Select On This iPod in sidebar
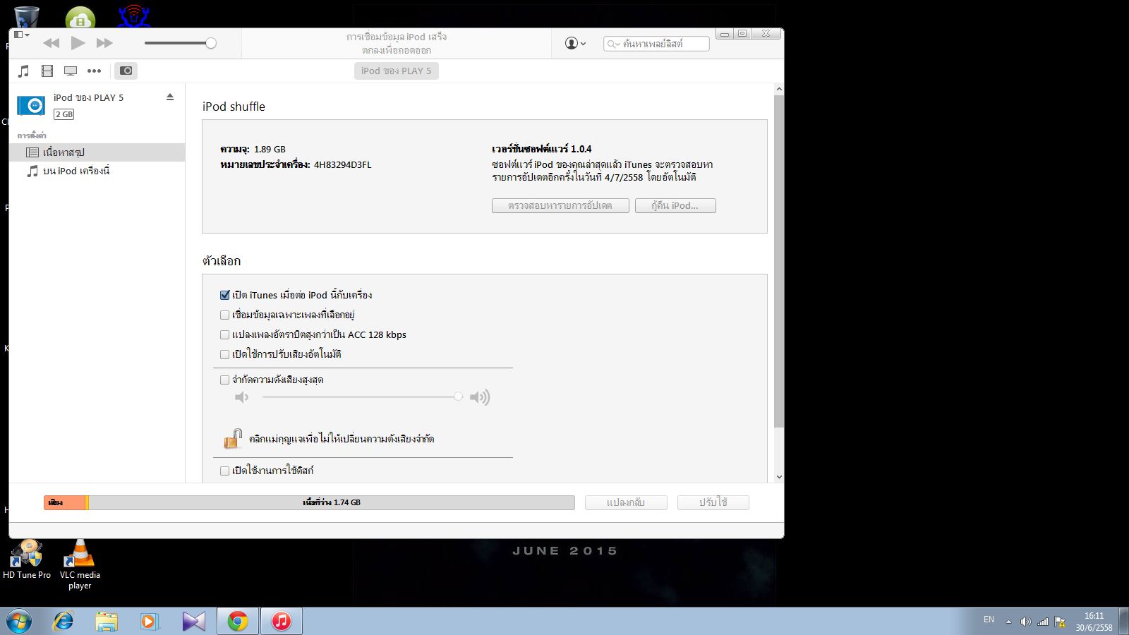Viewport: 1129px width, 635px height. click(76, 171)
